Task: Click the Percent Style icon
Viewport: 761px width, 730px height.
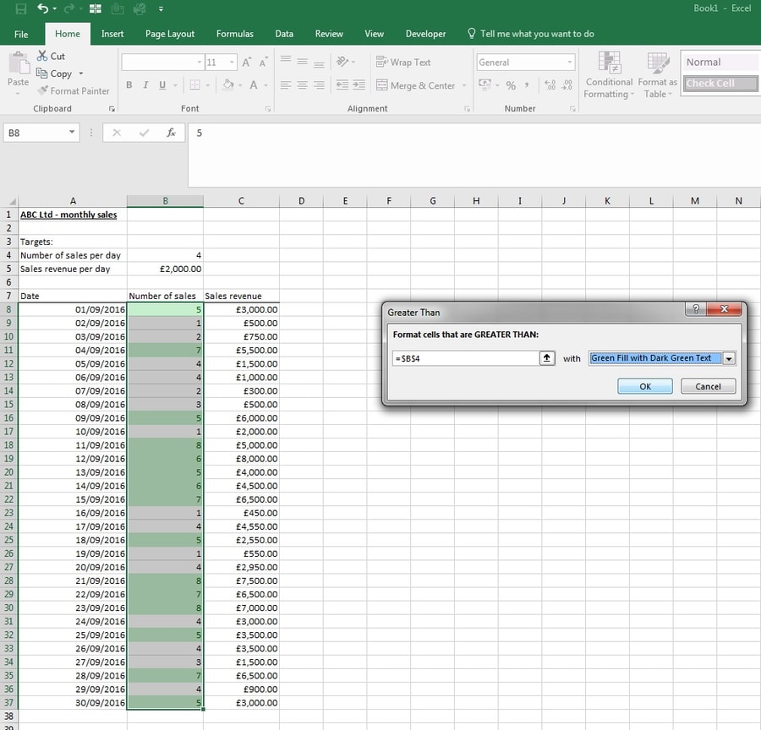Action: (x=511, y=85)
